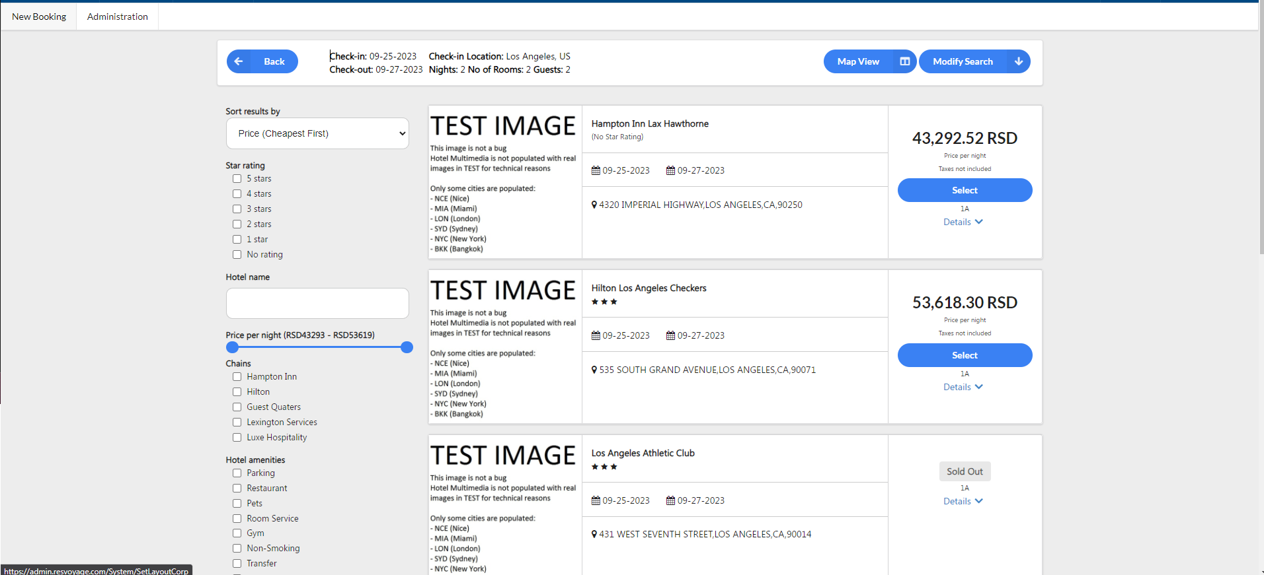Tick the 1 star filter

(x=237, y=240)
